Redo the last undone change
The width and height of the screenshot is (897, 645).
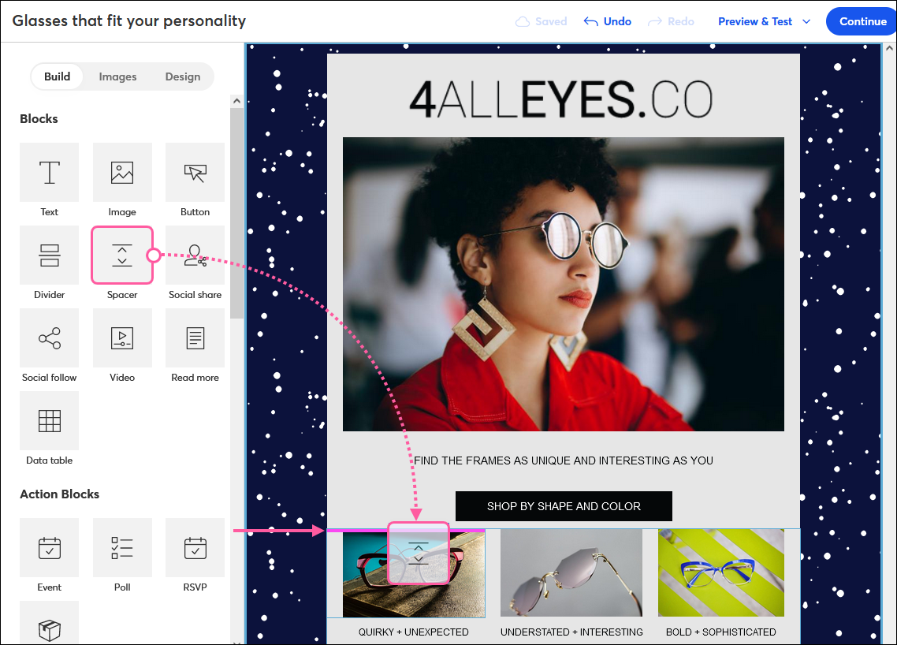[671, 22]
